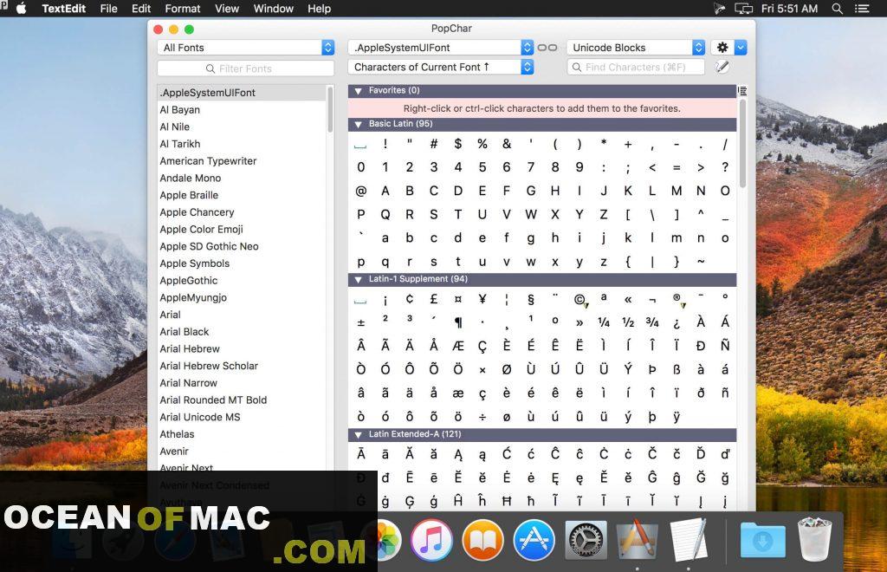
Task: Switch to TextEdit in the Dock
Action: tap(689, 539)
